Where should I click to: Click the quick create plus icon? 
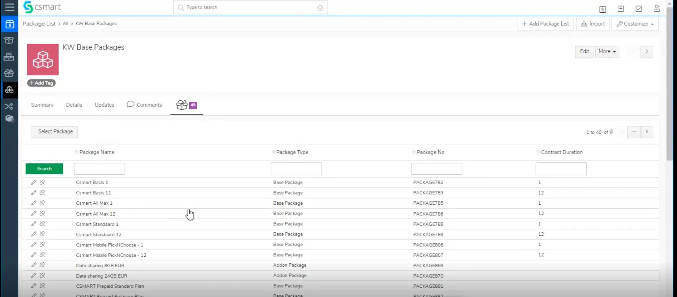pos(621,9)
